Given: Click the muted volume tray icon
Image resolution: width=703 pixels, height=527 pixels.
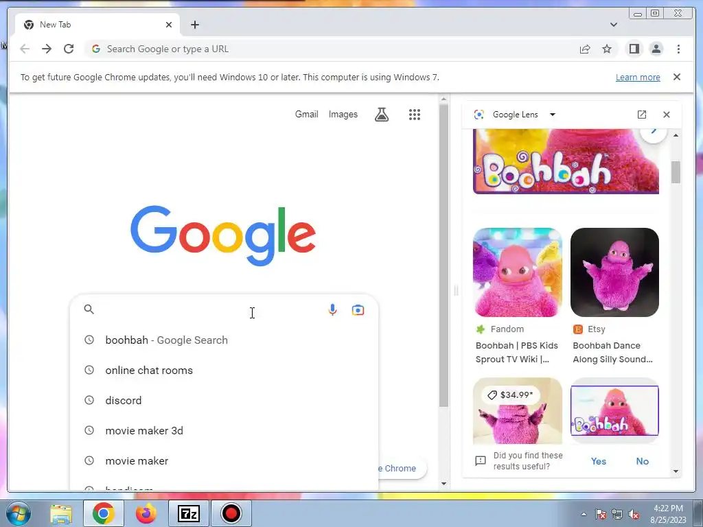Looking at the screenshot, I should coord(634,514).
